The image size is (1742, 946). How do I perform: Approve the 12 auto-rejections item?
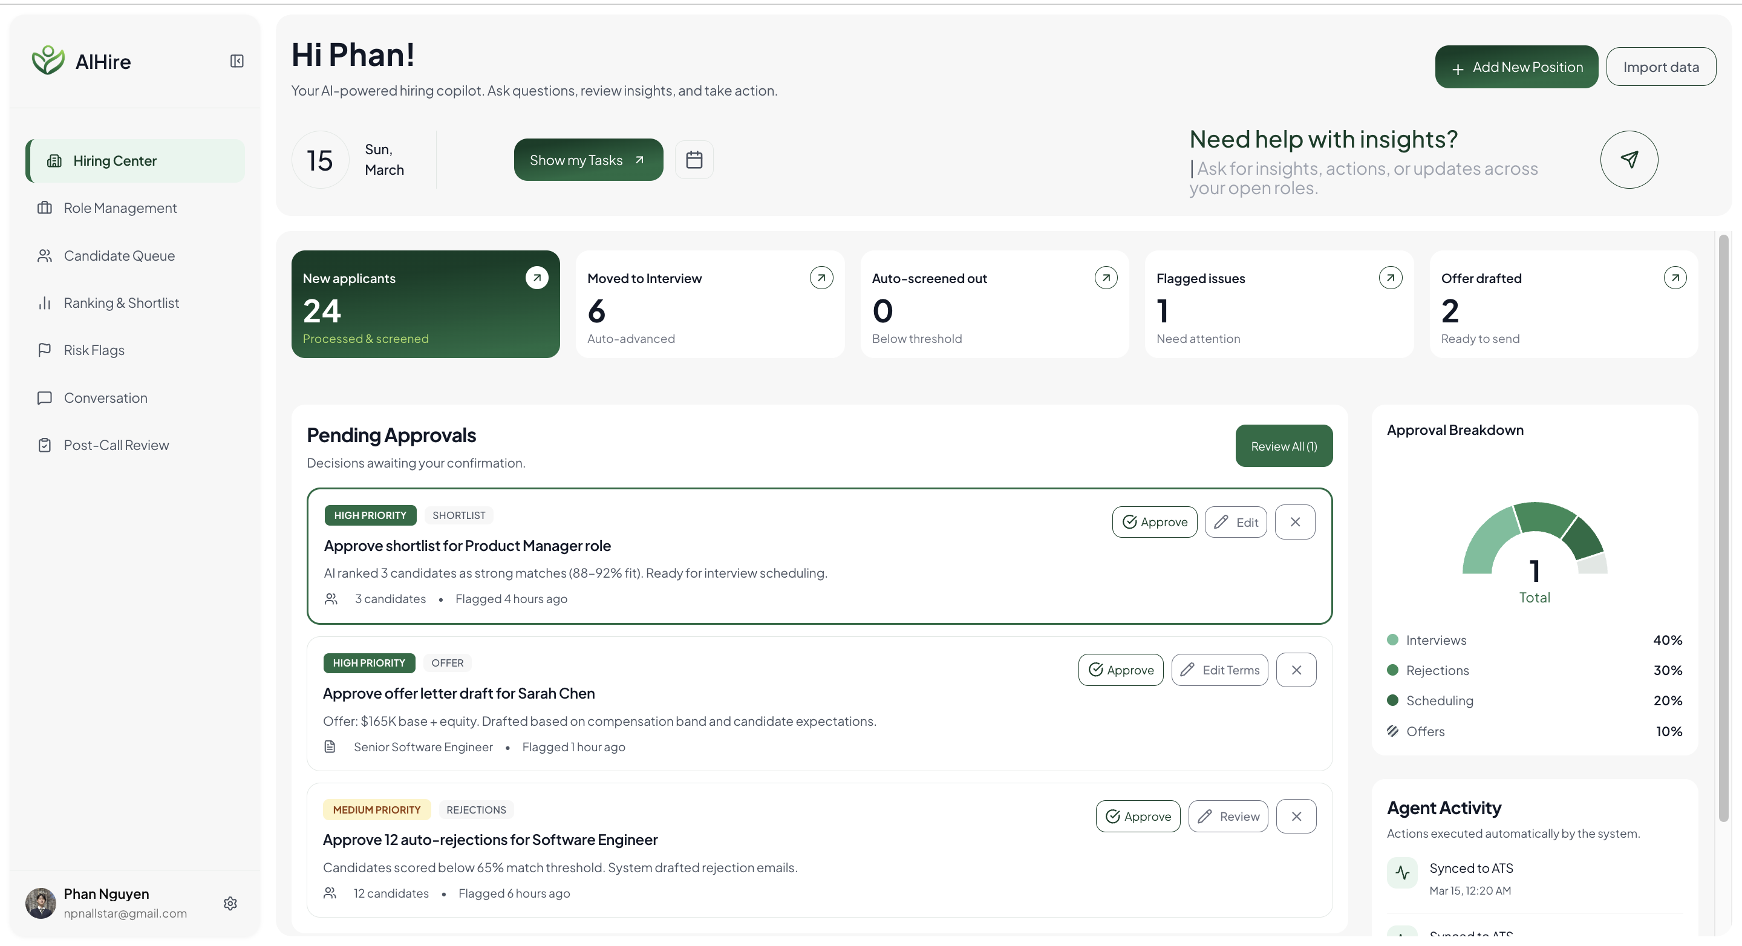click(1137, 817)
